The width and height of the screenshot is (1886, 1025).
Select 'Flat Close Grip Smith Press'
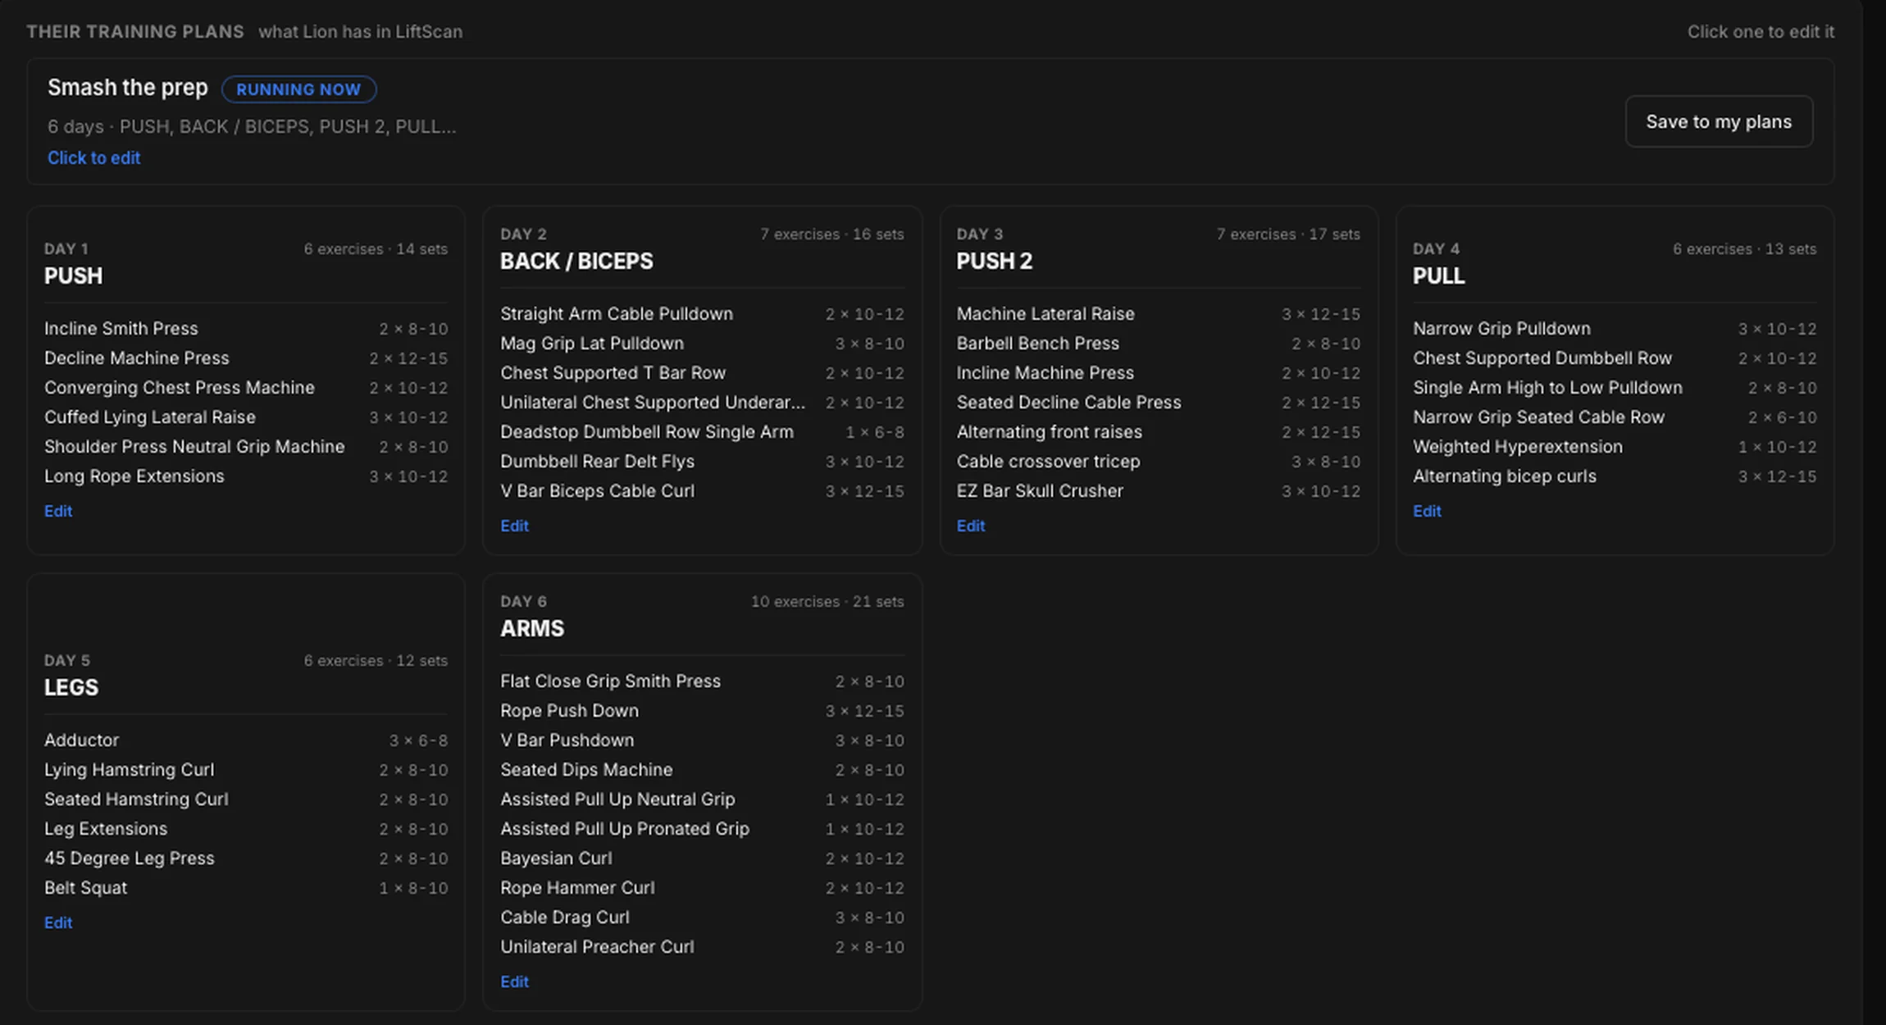coord(702,681)
